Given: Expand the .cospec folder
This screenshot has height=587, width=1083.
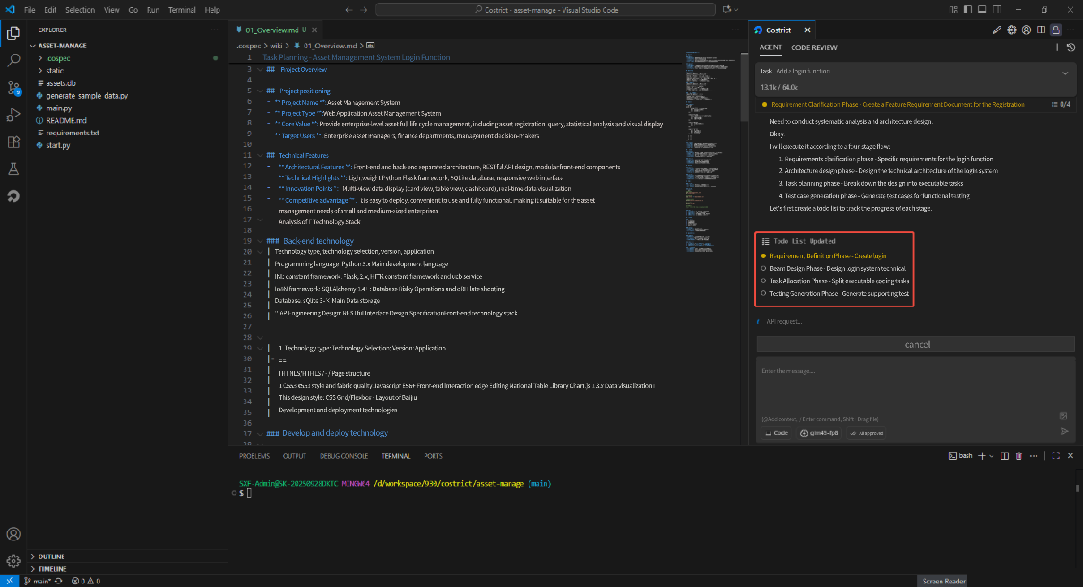Looking at the screenshot, I should coord(58,58).
